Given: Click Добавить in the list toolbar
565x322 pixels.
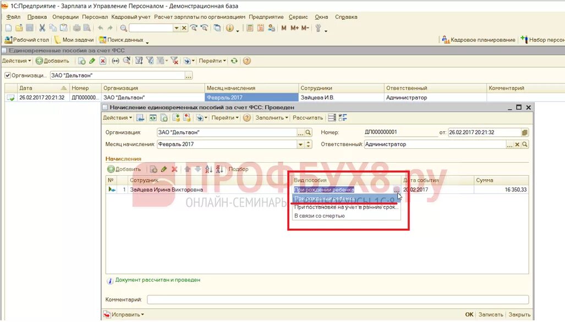Looking at the screenshot, I should pos(53,61).
